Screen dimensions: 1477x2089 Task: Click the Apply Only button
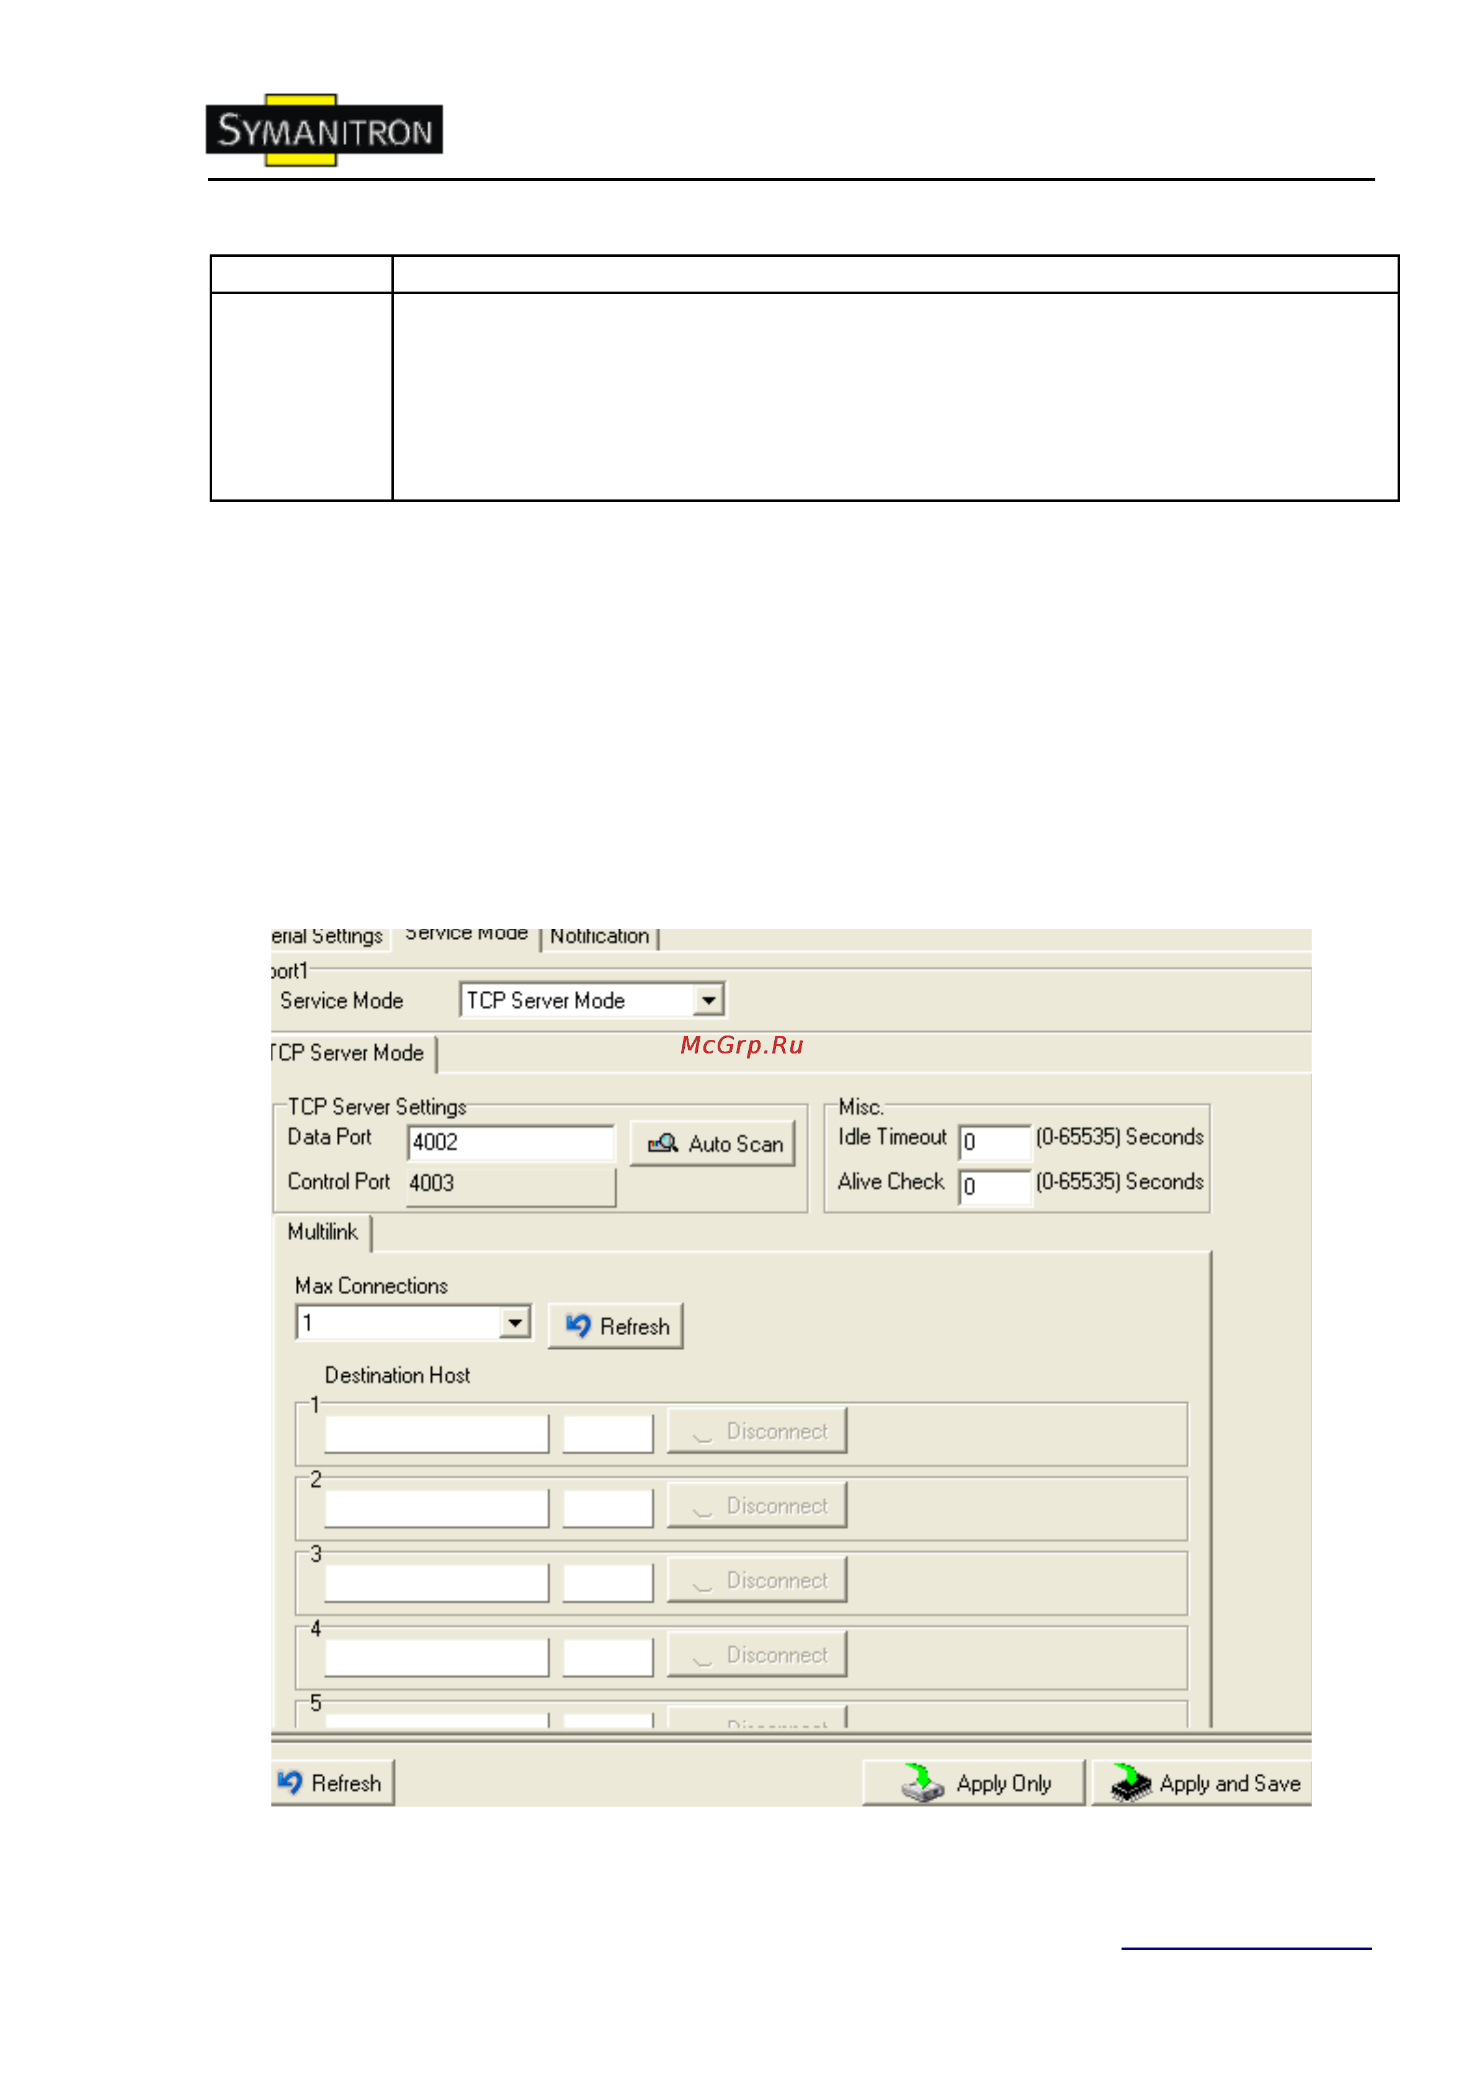tap(974, 1783)
